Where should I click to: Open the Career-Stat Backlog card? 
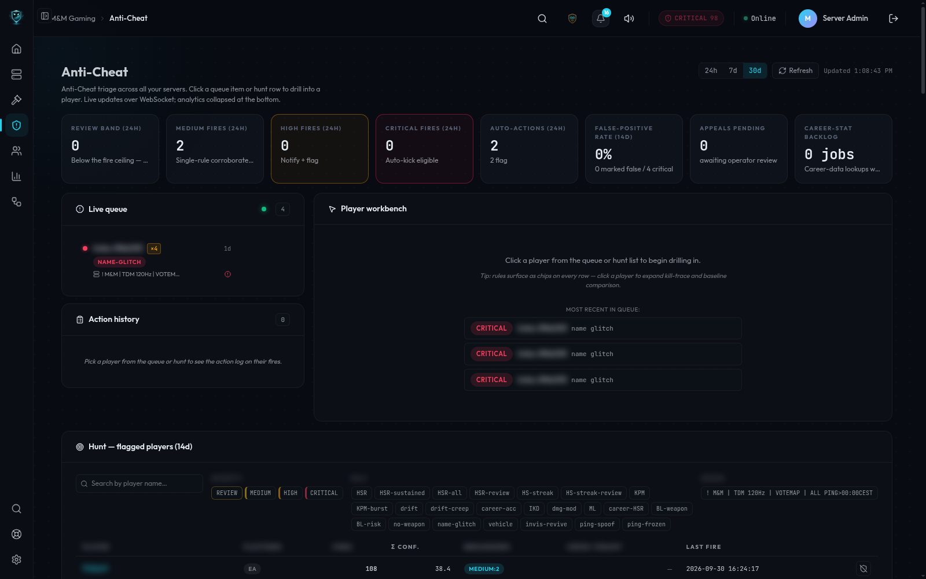point(843,149)
